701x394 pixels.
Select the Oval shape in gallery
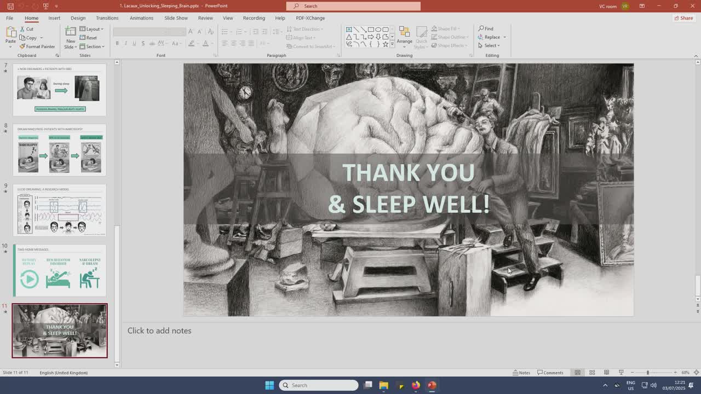[x=378, y=29]
